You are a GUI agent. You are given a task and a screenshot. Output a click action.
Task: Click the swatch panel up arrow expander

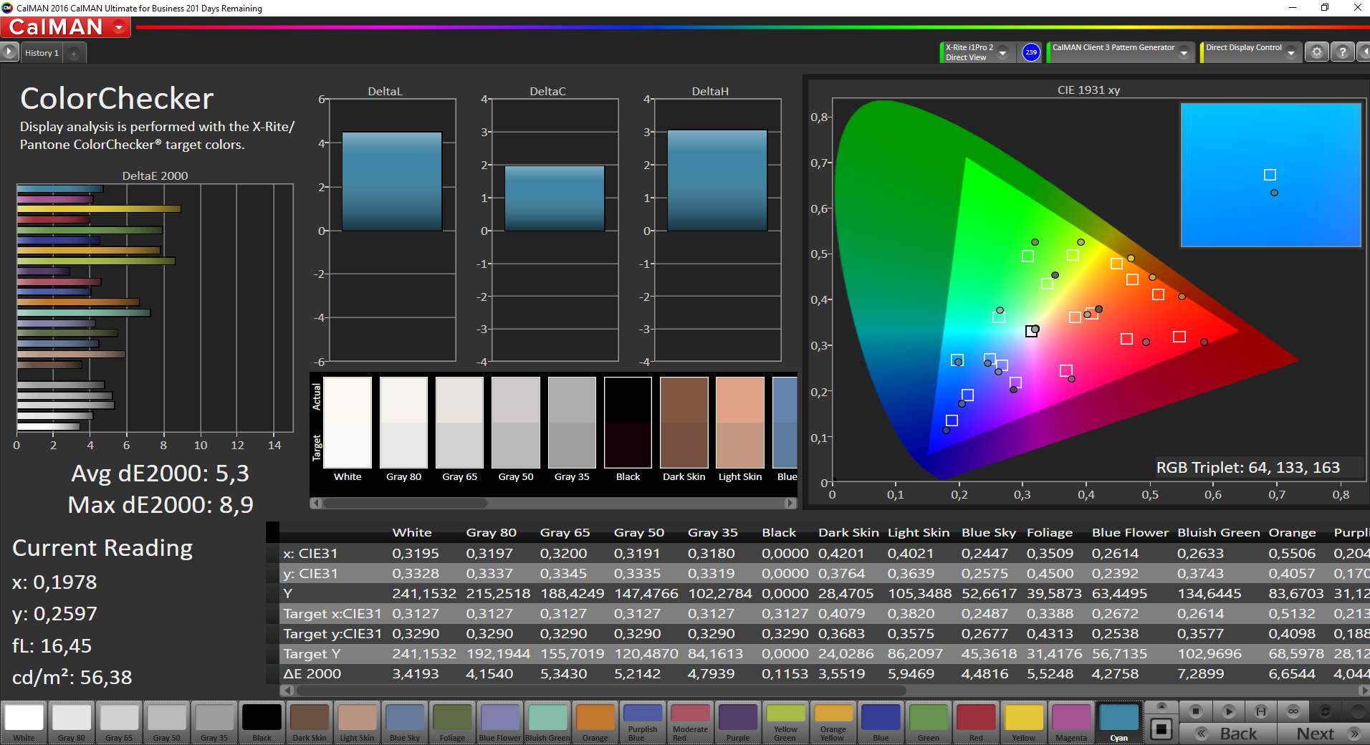point(1161,706)
